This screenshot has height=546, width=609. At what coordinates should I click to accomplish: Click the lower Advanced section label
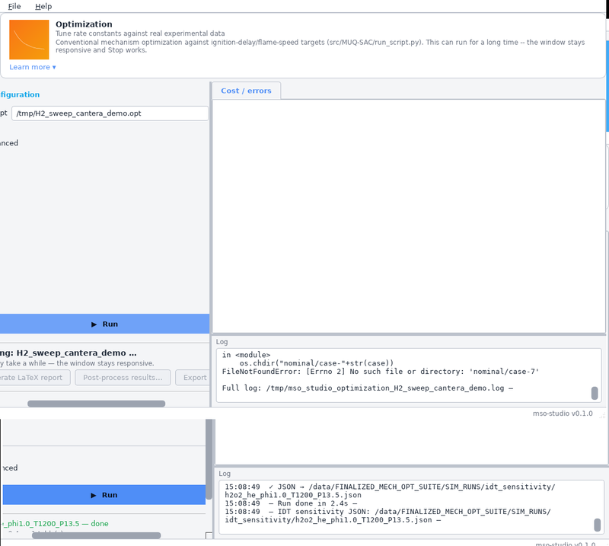point(9,468)
